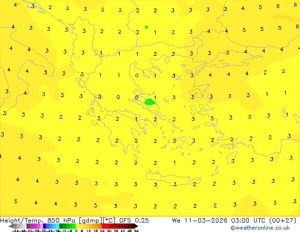This screenshot has height=232, width=300.
Task: Pick the bright yellow swatch on the scale
Action: [x=78, y=226]
